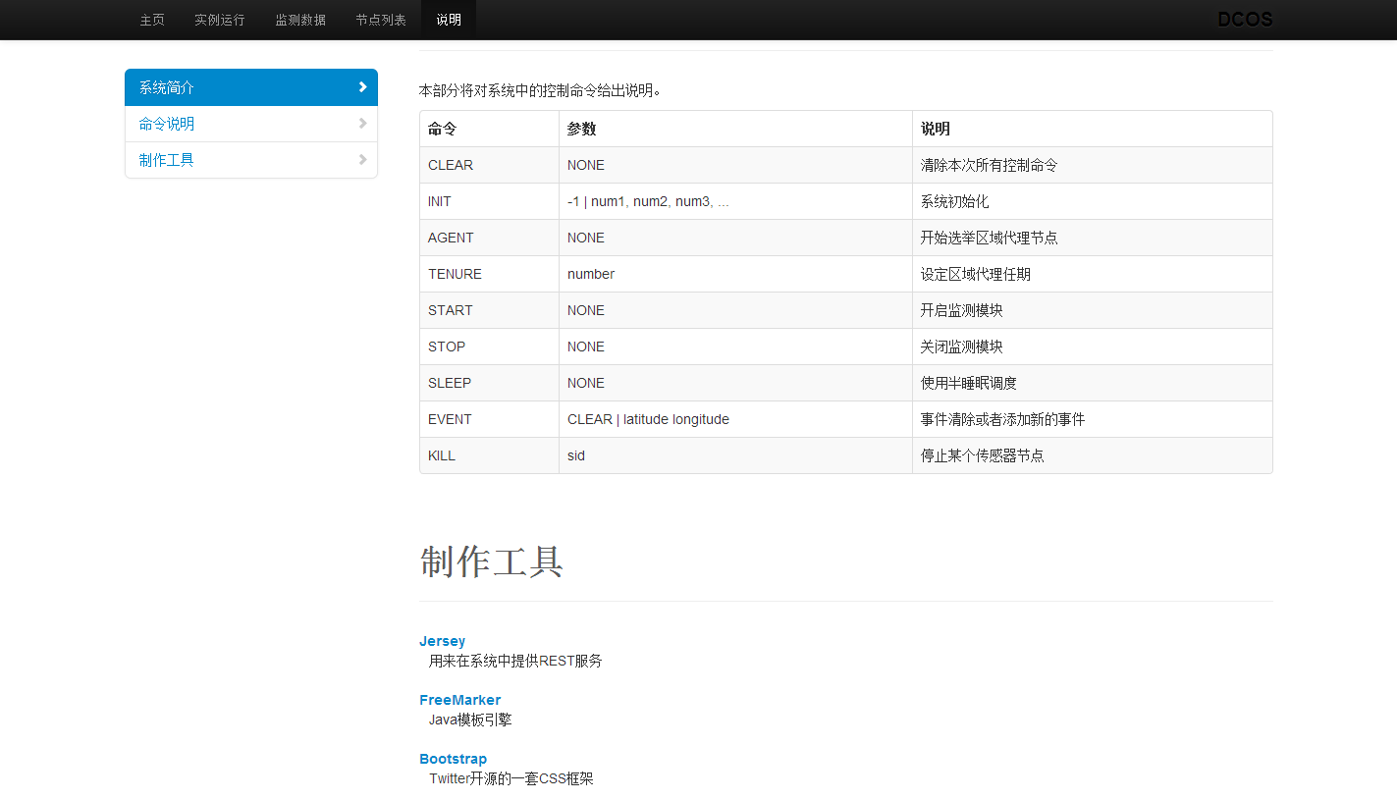Visit the Bootstrap link

click(x=453, y=759)
